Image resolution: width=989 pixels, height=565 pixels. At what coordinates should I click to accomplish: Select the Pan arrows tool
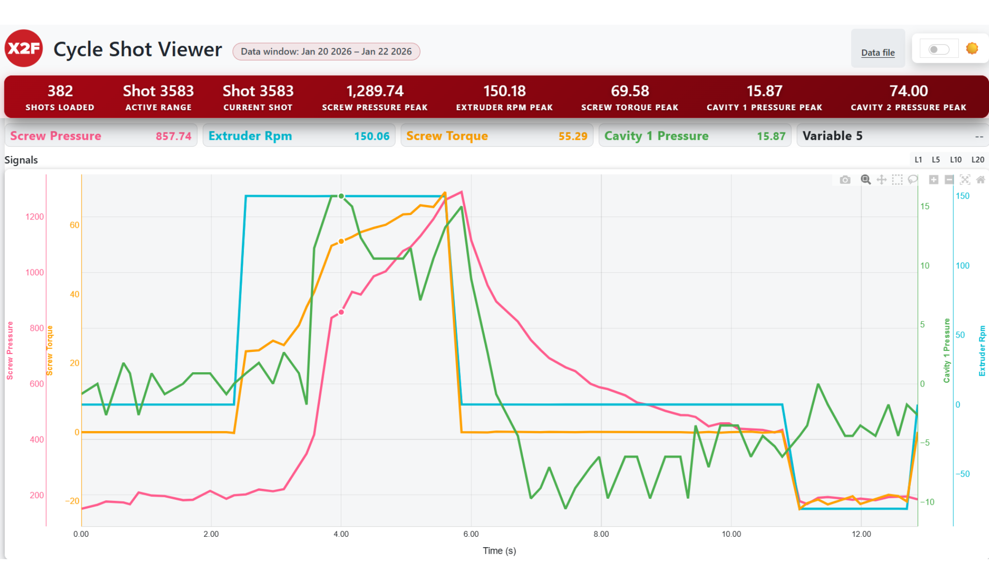[881, 180]
